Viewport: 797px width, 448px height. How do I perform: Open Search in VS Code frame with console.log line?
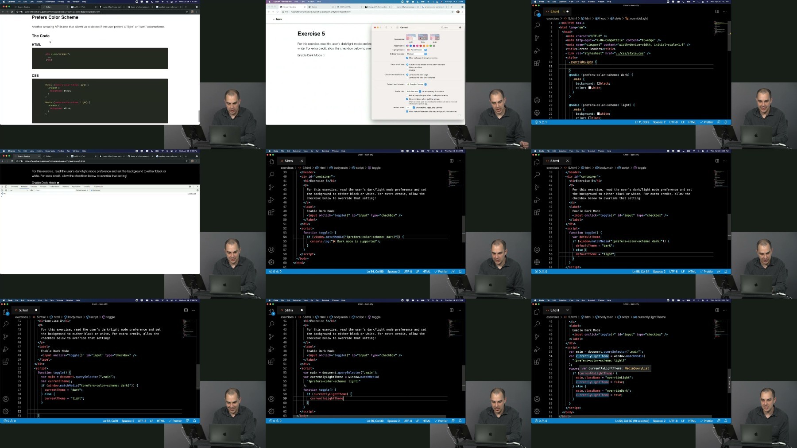pyautogui.click(x=271, y=175)
